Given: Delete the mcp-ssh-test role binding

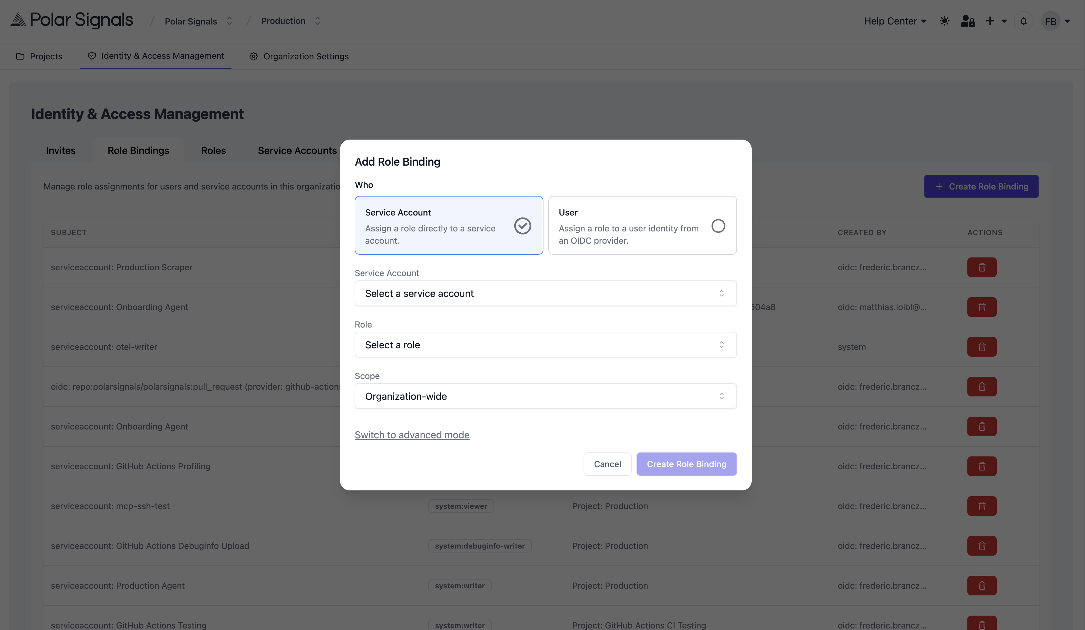Looking at the screenshot, I should pos(982,506).
